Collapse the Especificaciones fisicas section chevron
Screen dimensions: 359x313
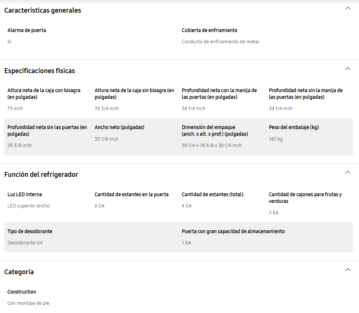(x=347, y=69)
